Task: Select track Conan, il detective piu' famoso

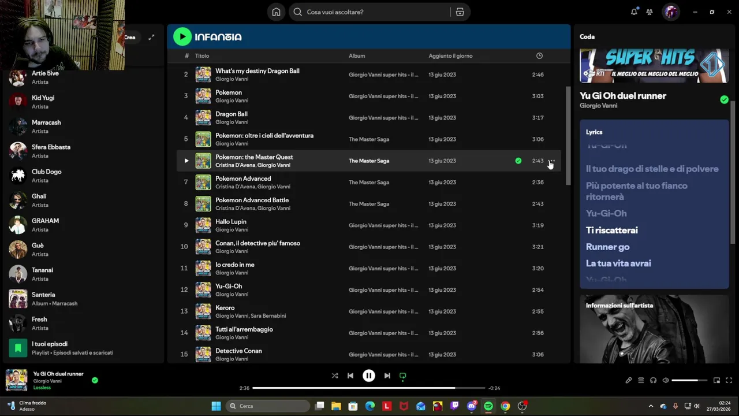Action: click(x=257, y=243)
